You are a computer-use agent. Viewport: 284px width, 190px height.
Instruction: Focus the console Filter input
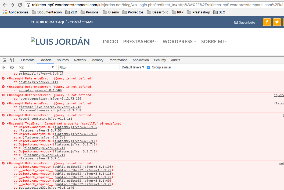89,68
